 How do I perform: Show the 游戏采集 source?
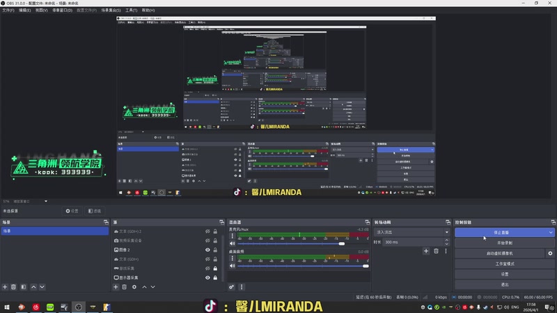207,268
